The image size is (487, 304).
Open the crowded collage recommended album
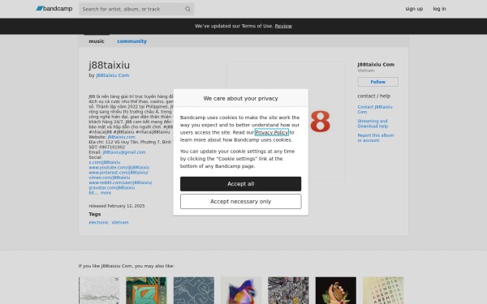coord(288,290)
